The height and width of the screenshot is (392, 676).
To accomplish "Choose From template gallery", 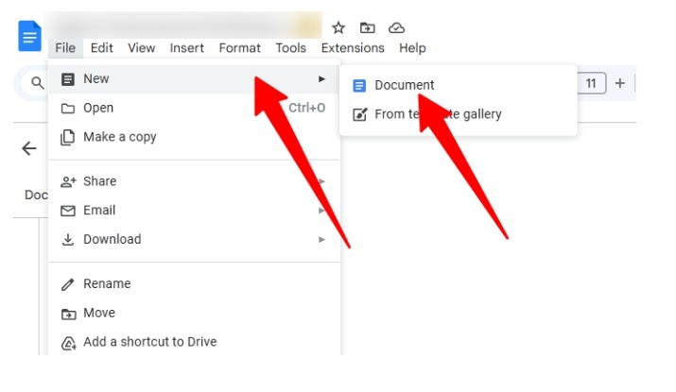I will 459,114.
